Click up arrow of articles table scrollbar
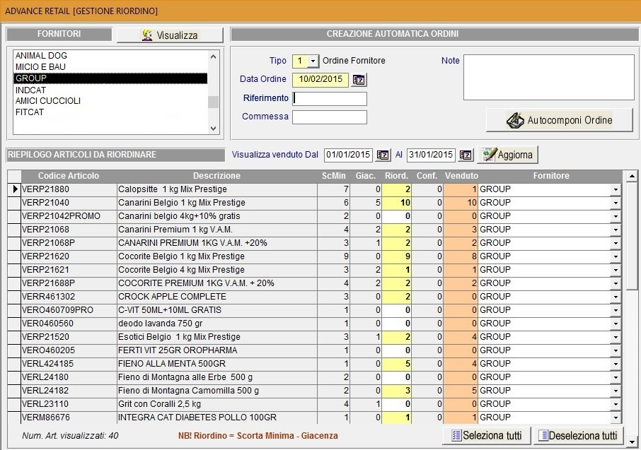The height and width of the screenshot is (450, 641). pos(632,177)
